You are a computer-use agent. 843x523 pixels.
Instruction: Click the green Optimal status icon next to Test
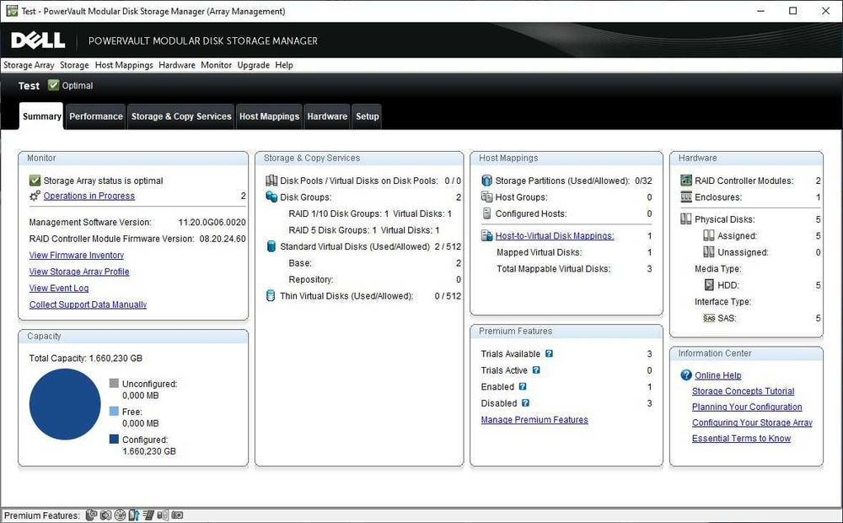tap(53, 85)
